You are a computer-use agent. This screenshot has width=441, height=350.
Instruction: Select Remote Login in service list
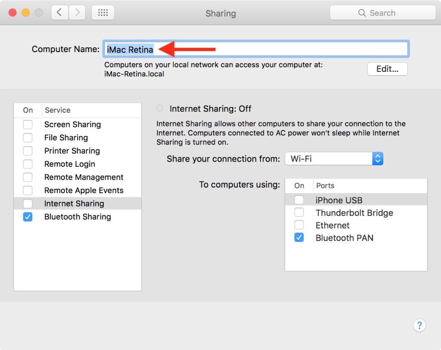[x=70, y=164]
